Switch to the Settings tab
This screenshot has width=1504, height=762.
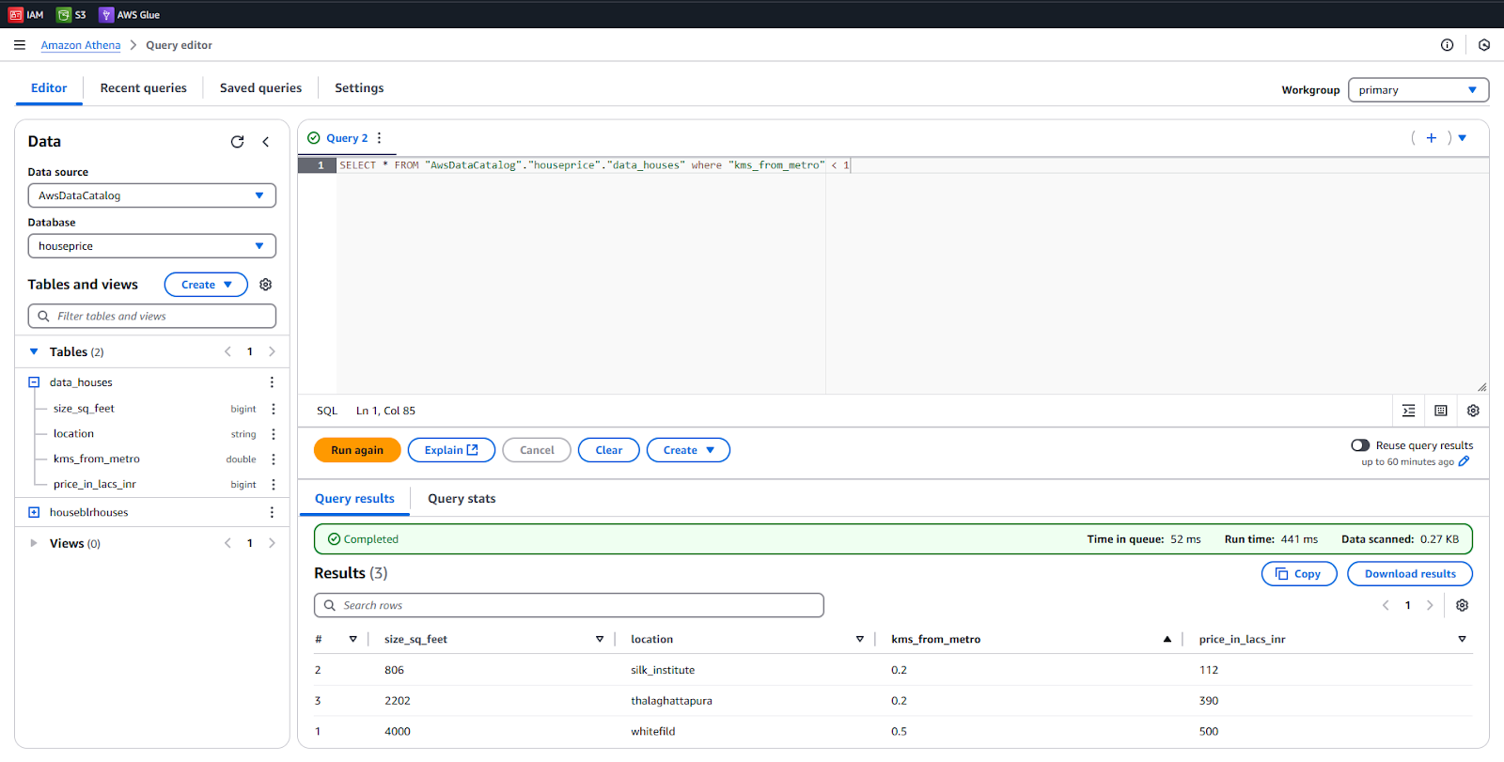(359, 88)
